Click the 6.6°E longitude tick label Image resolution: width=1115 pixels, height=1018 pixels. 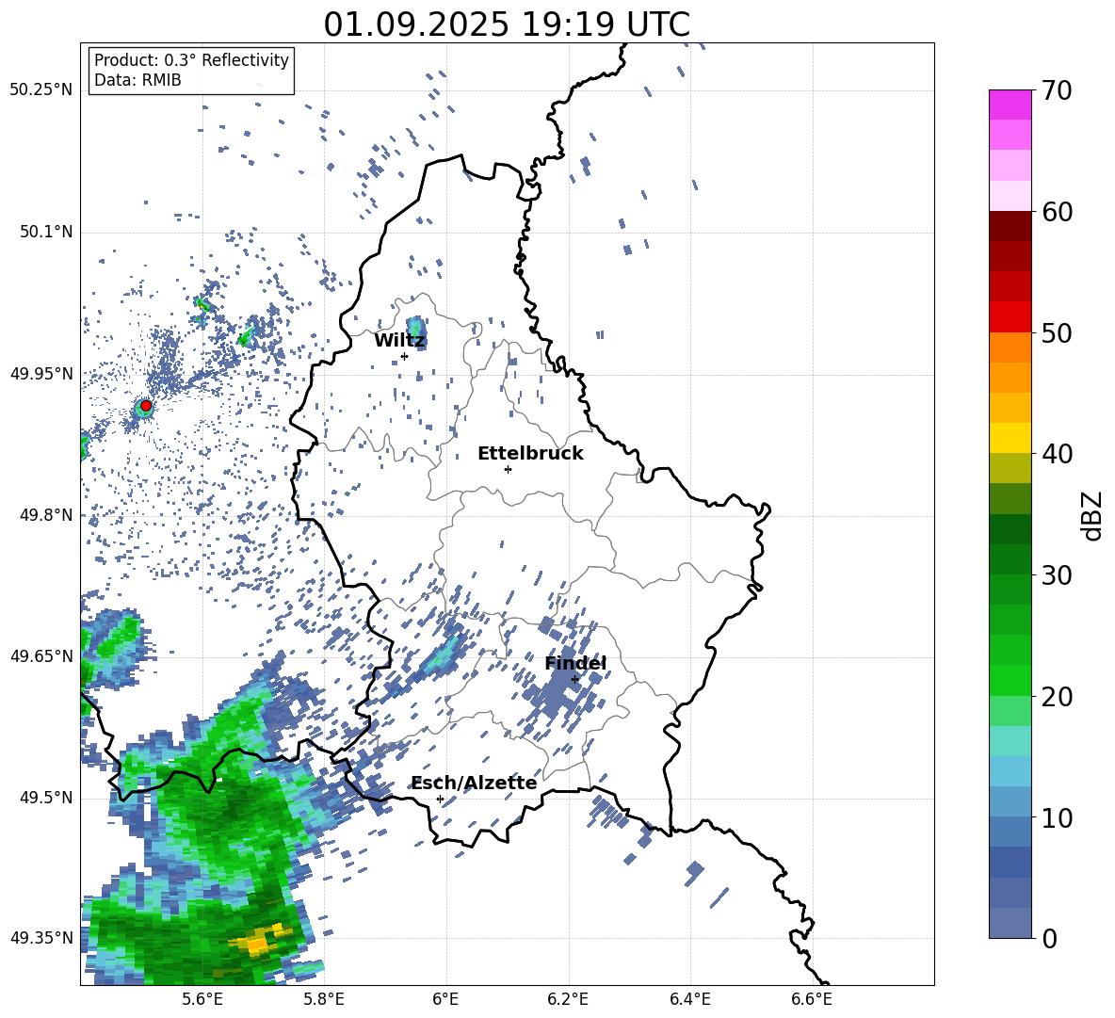(812, 999)
